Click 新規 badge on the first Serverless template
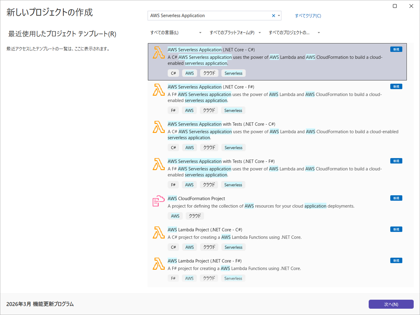Screen dimensions: 420x315 click(396, 49)
